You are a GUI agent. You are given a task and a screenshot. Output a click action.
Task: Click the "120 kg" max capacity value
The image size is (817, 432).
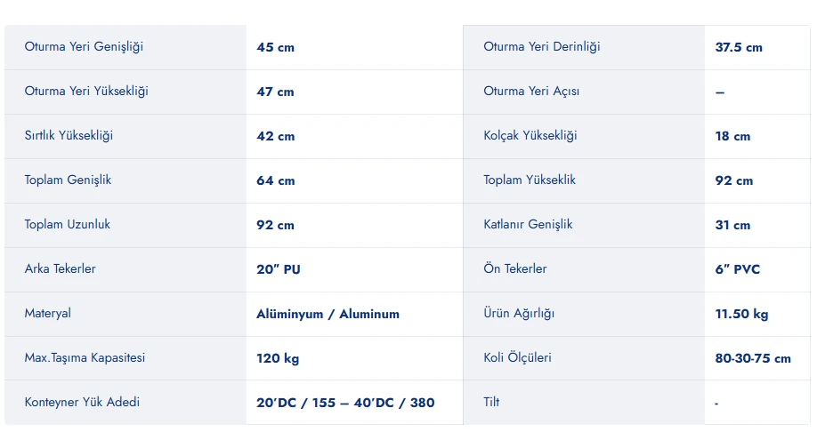[x=278, y=358]
